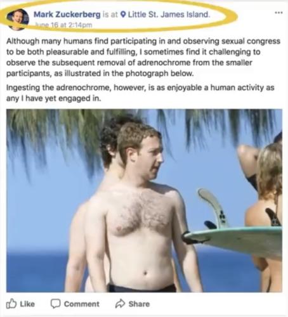Open Mark Zuckerberg profile name link
288x317 pixels.
click(x=67, y=15)
